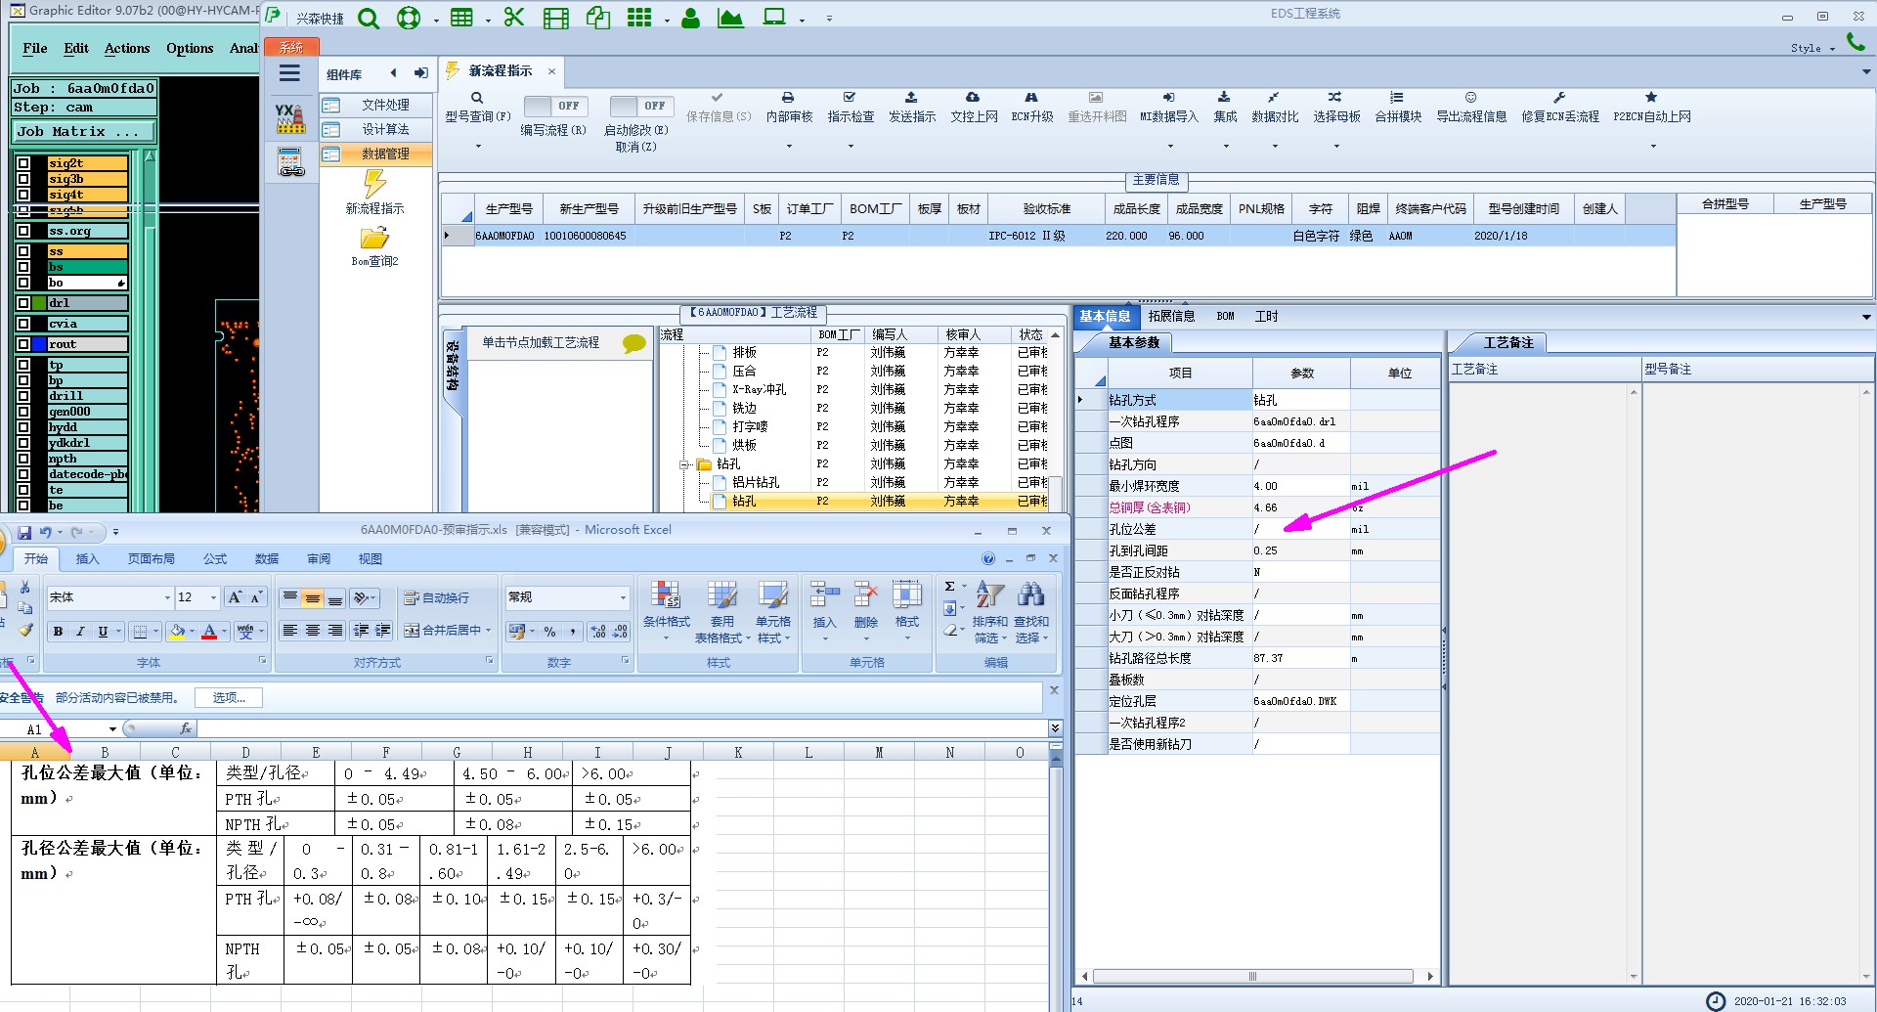Click Bold button in Excel ribbon
This screenshot has width=1877, height=1012.
[58, 632]
